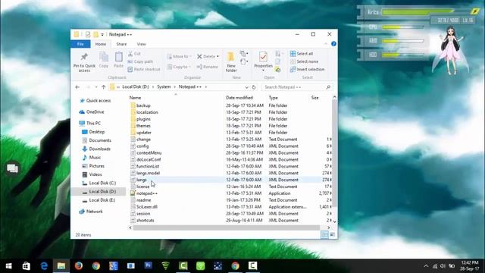Select Network in navigation pane
This screenshot has width=485, height=273.
91,212
